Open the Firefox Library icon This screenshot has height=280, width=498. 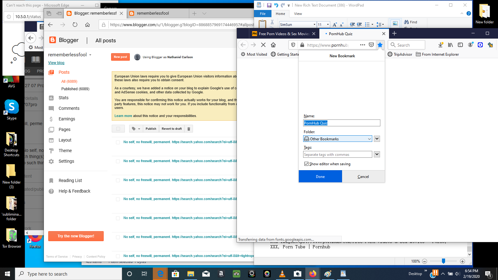point(450,45)
